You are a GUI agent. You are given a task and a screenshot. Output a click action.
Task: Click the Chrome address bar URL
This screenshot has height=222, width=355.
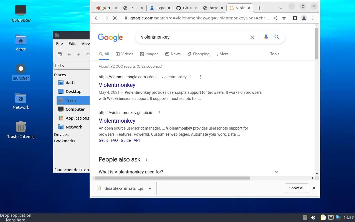(200, 18)
